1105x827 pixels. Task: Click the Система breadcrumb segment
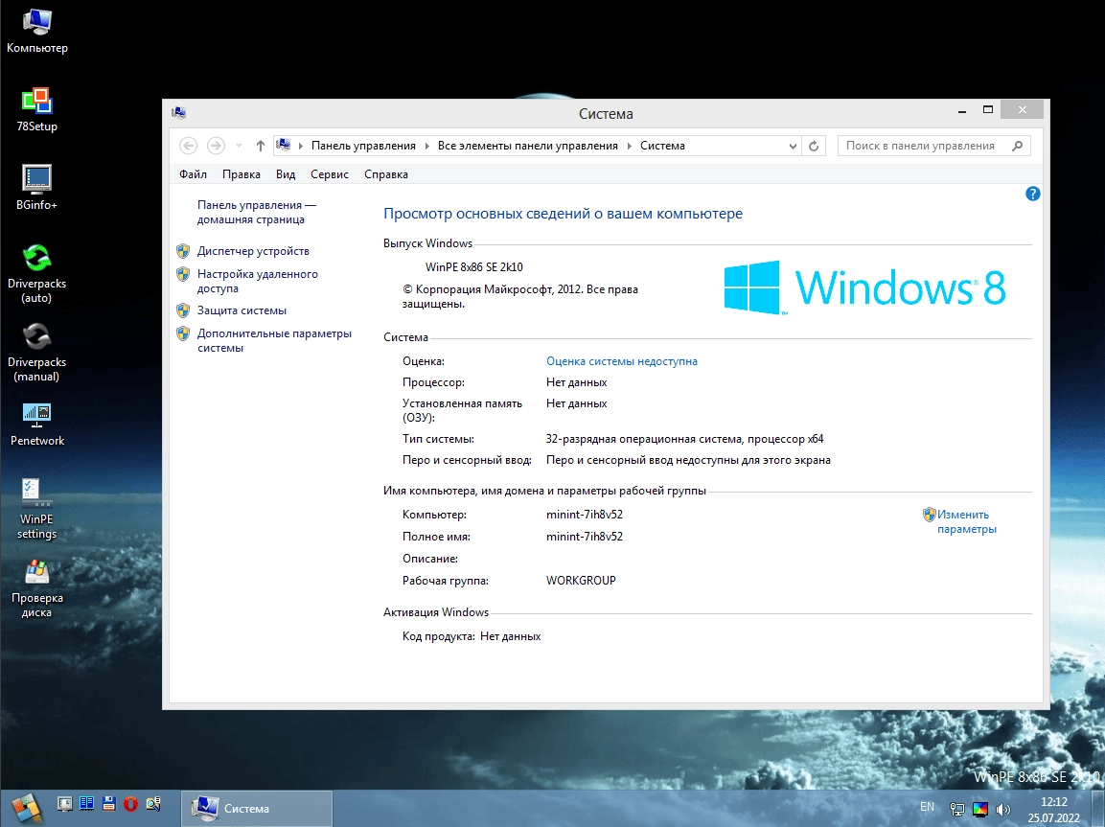(x=662, y=146)
